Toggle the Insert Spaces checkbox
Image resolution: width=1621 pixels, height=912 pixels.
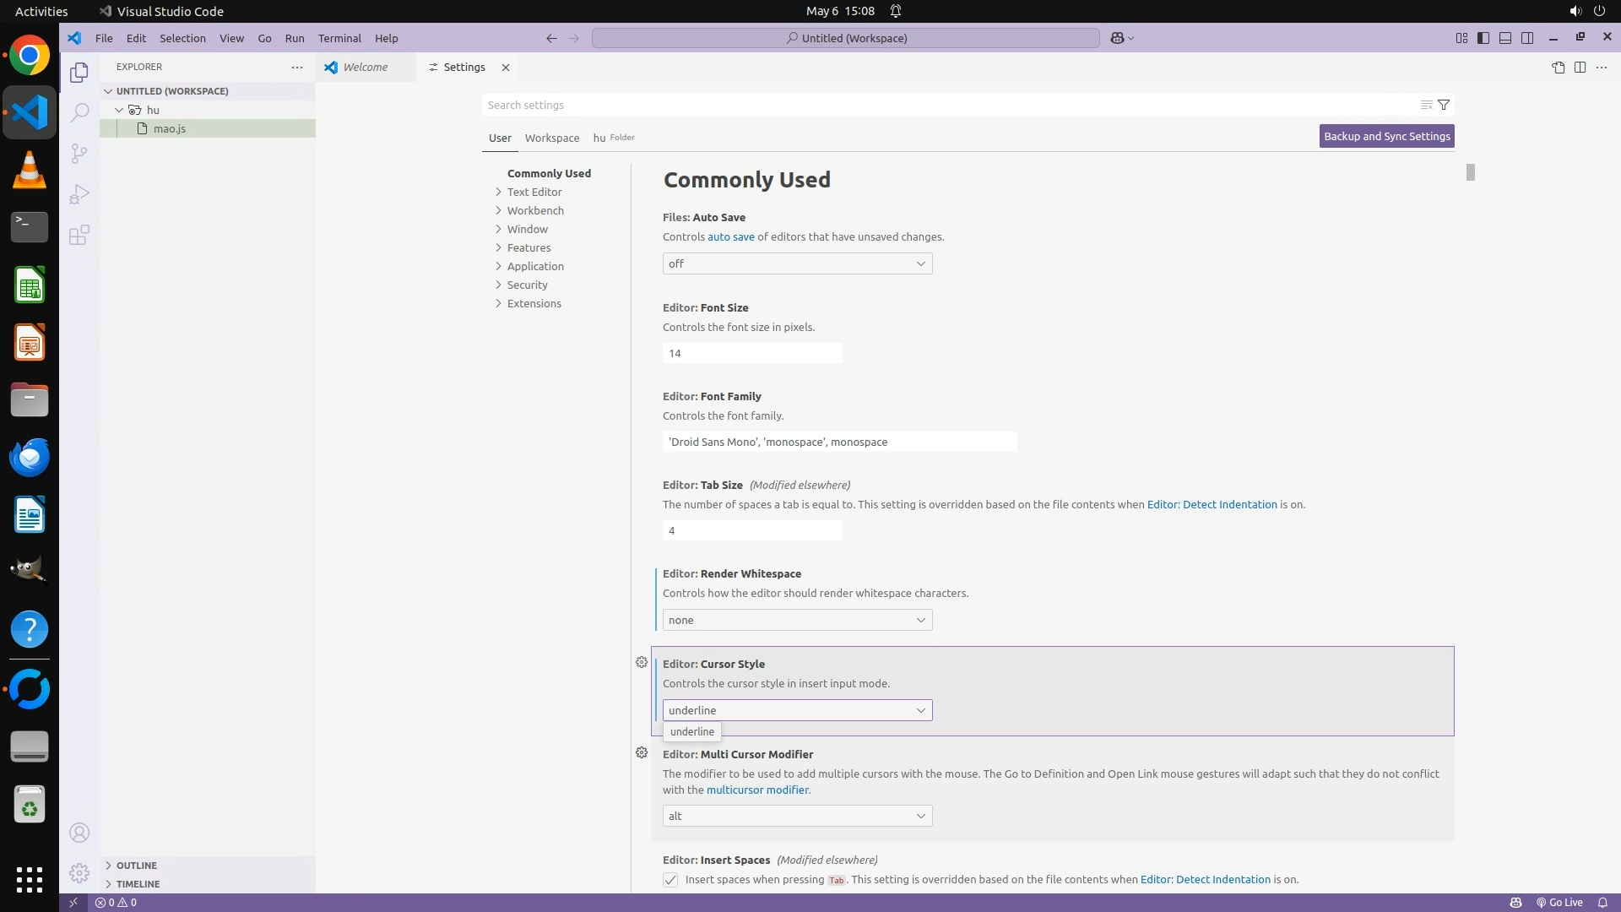point(670,880)
